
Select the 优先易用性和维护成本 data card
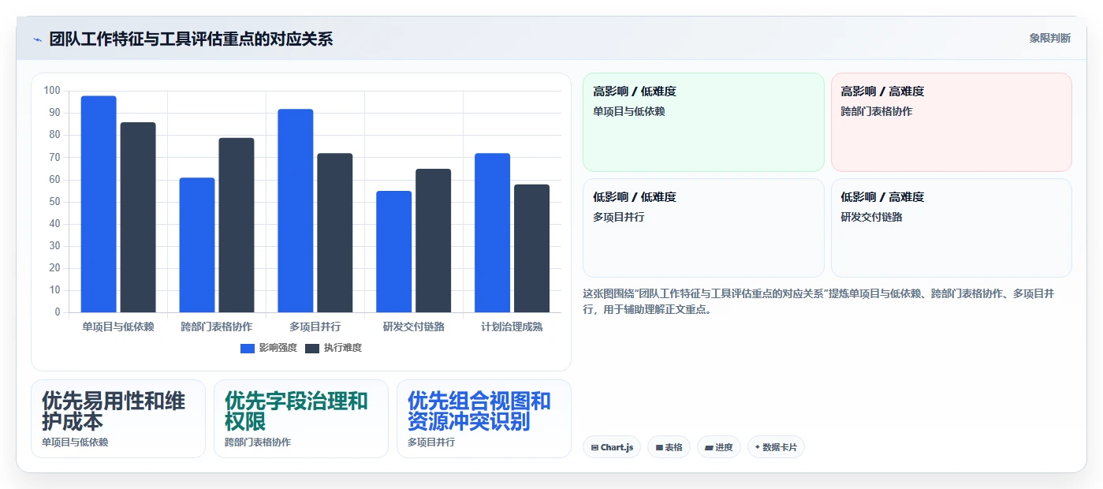pos(118,419)
